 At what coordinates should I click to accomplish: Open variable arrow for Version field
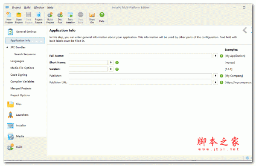tap(111, 69)
